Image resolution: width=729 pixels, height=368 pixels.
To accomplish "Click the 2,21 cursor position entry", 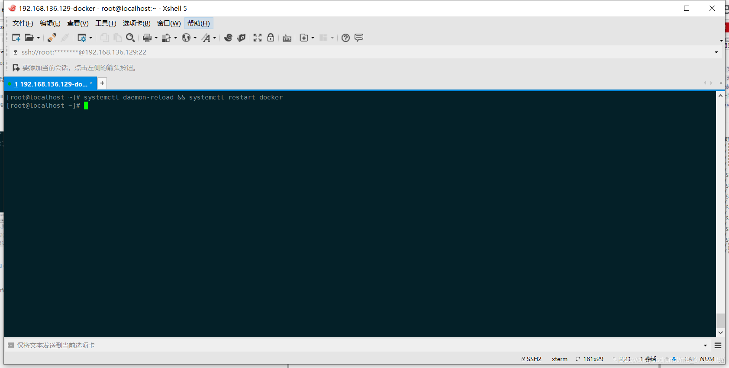I will (x=622, y=359).
